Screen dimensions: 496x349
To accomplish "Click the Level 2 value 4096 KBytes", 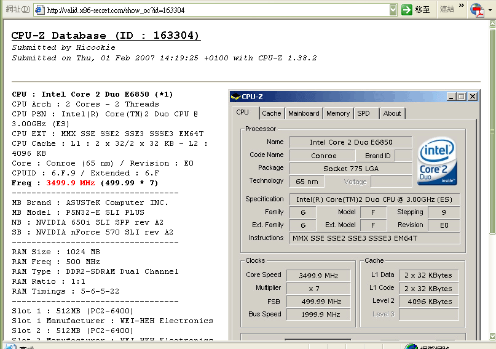I will click(428, 302).
